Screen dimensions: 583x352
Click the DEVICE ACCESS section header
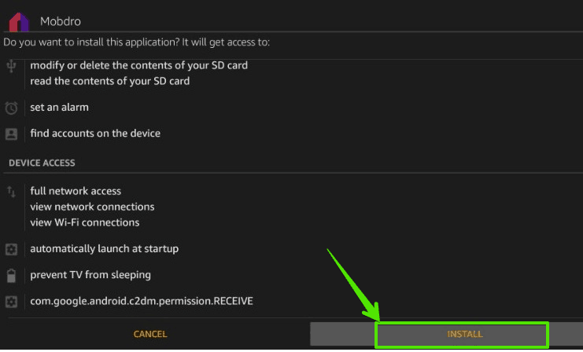pos(42,163)
